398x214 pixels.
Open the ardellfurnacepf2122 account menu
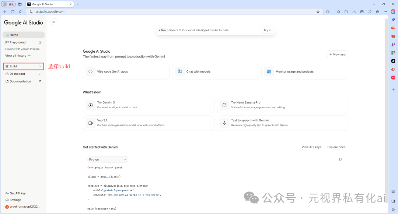click(x=23, y=207)
